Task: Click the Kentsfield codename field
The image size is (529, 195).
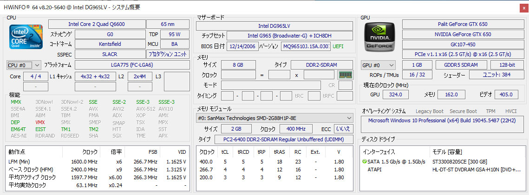Action: point(110,44)
